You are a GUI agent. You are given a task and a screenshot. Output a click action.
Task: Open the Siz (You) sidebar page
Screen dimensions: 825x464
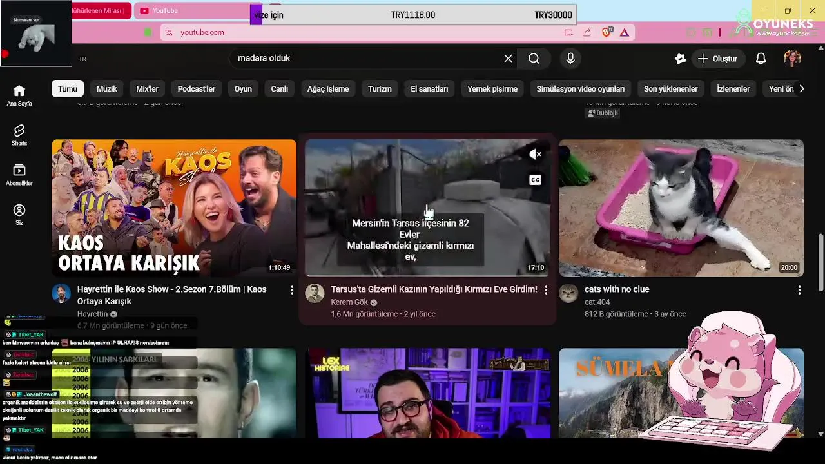(x=19, y=215)
